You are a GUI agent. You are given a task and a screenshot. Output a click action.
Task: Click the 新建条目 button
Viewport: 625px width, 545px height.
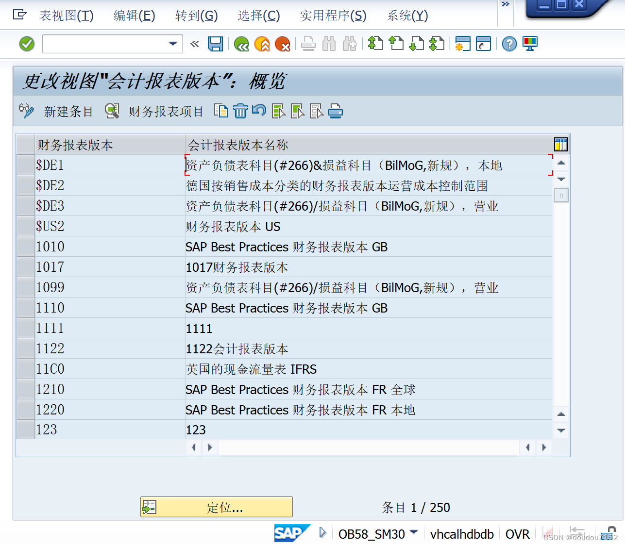click(69, 111)
